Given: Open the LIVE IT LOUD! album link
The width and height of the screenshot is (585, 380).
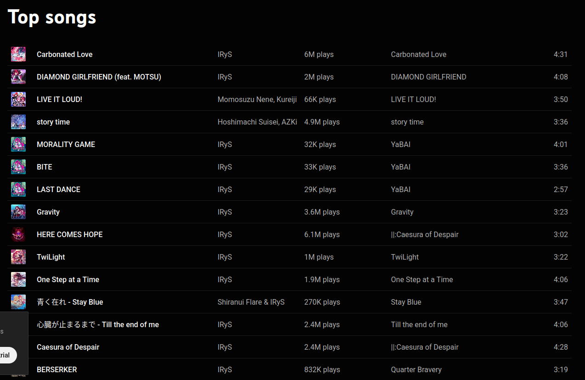Looking at the screenshot, I should pos(414,99).
